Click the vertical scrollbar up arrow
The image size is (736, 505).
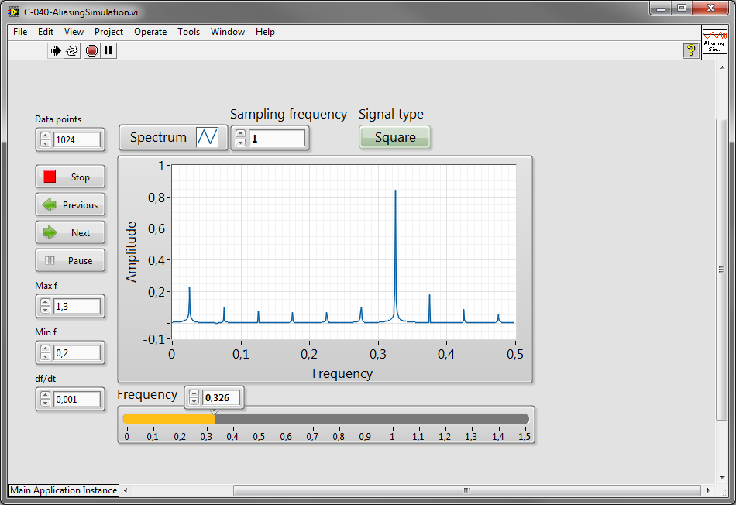(x=722, y=67)
